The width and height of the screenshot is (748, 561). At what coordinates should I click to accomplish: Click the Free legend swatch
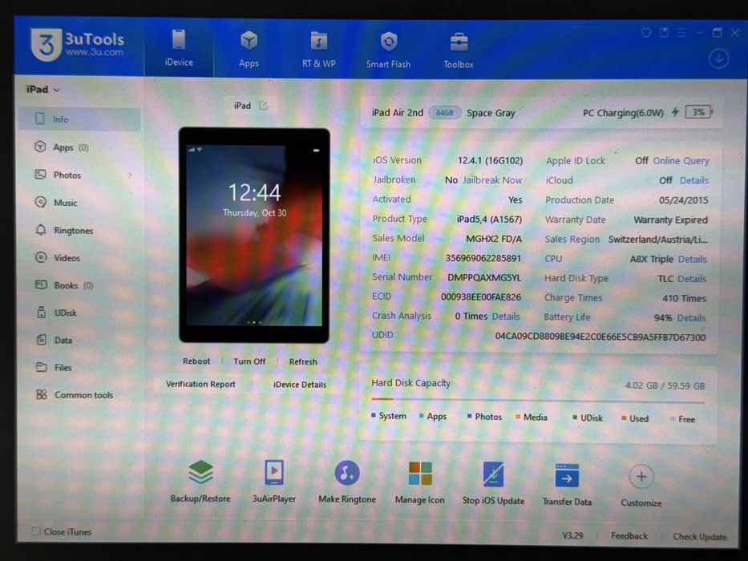pyautogui.click(x=673, y=419)
